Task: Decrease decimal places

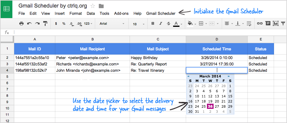Action: click(72, 24)
